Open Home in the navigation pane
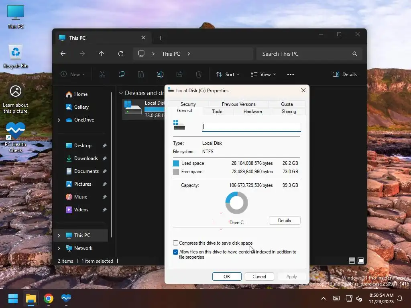This screenshot has height=308, width=411. click(x=81, y=94)
